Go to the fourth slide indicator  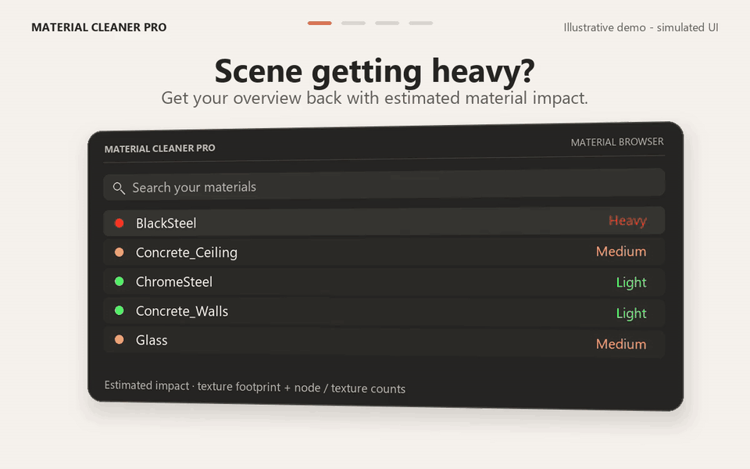click(421, 23)
